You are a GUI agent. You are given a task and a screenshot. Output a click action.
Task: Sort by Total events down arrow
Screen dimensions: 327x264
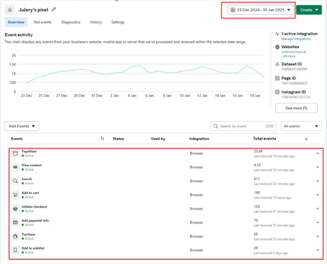306,139
